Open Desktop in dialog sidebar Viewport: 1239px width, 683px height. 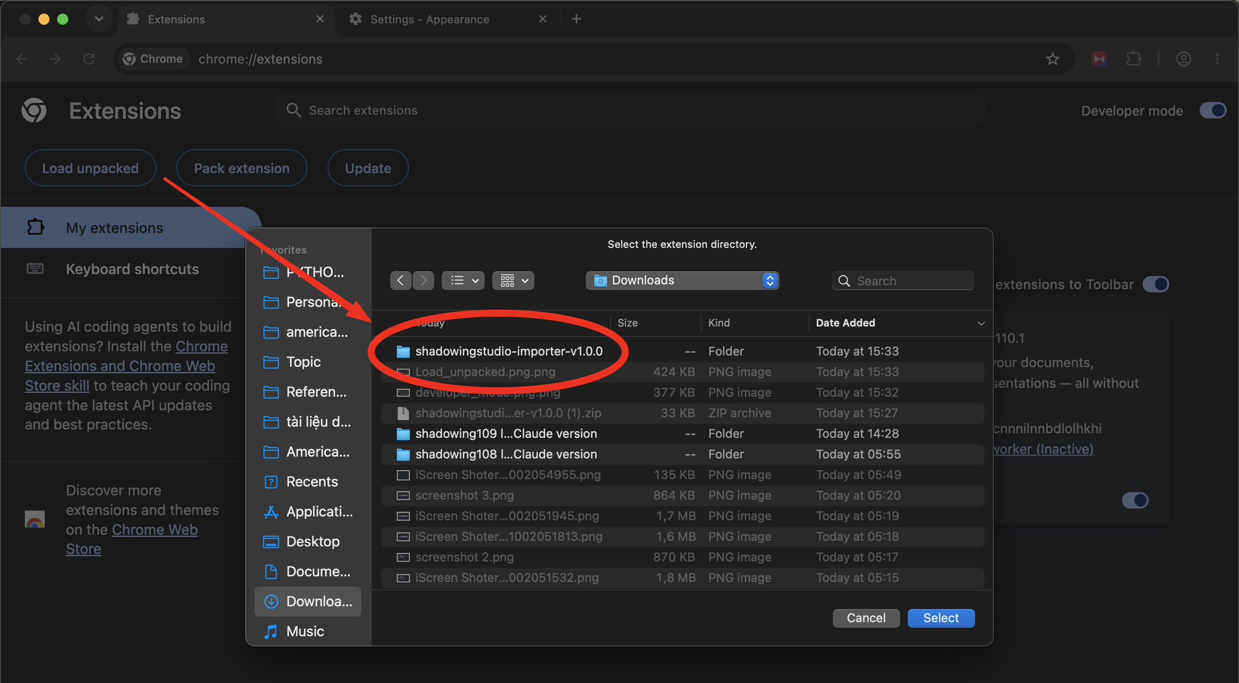point(308,541)
